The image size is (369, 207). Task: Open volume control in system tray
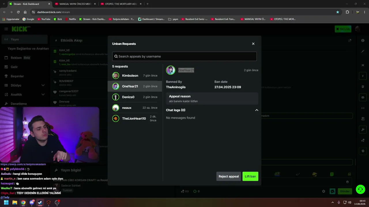[x=349, y=202]
